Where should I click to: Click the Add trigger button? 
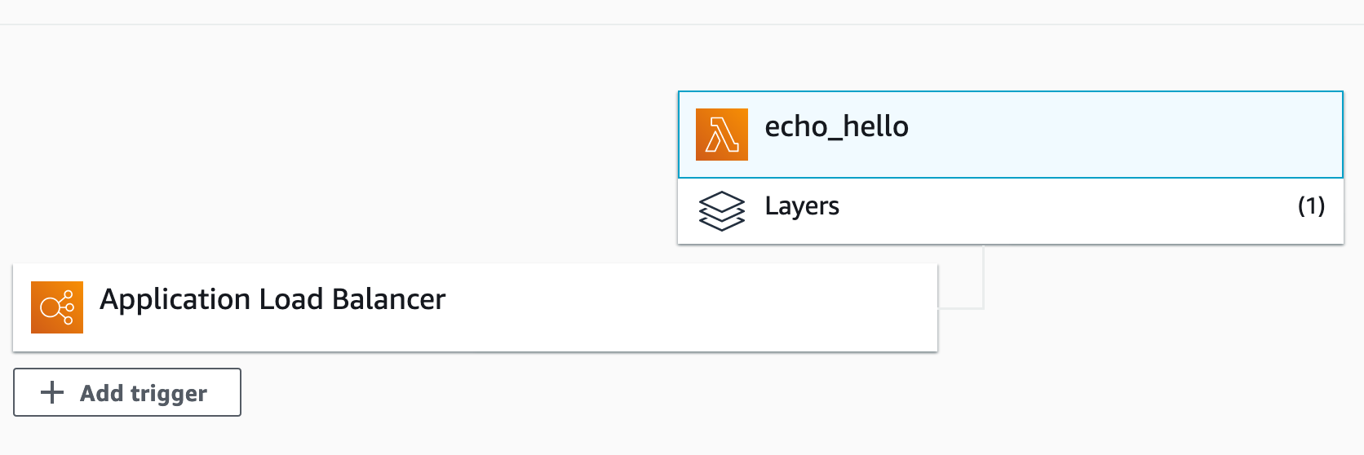(127, 392)
